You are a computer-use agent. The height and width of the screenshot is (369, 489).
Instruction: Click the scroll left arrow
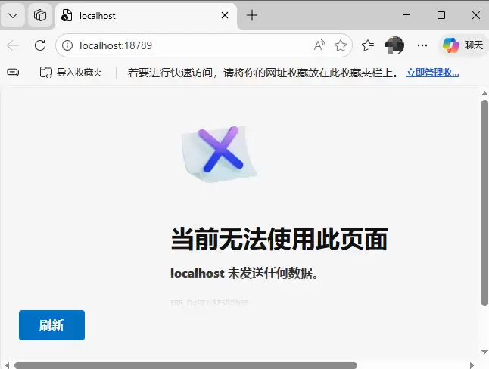point(7,365)
